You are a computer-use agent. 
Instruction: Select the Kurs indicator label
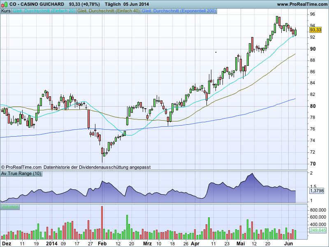pyautogui.click(x=6, y=11)
